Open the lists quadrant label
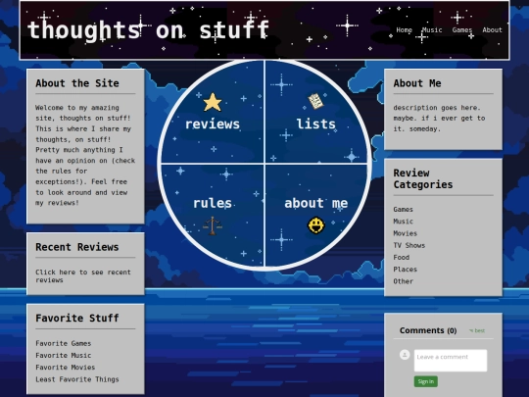 point(316,124)
